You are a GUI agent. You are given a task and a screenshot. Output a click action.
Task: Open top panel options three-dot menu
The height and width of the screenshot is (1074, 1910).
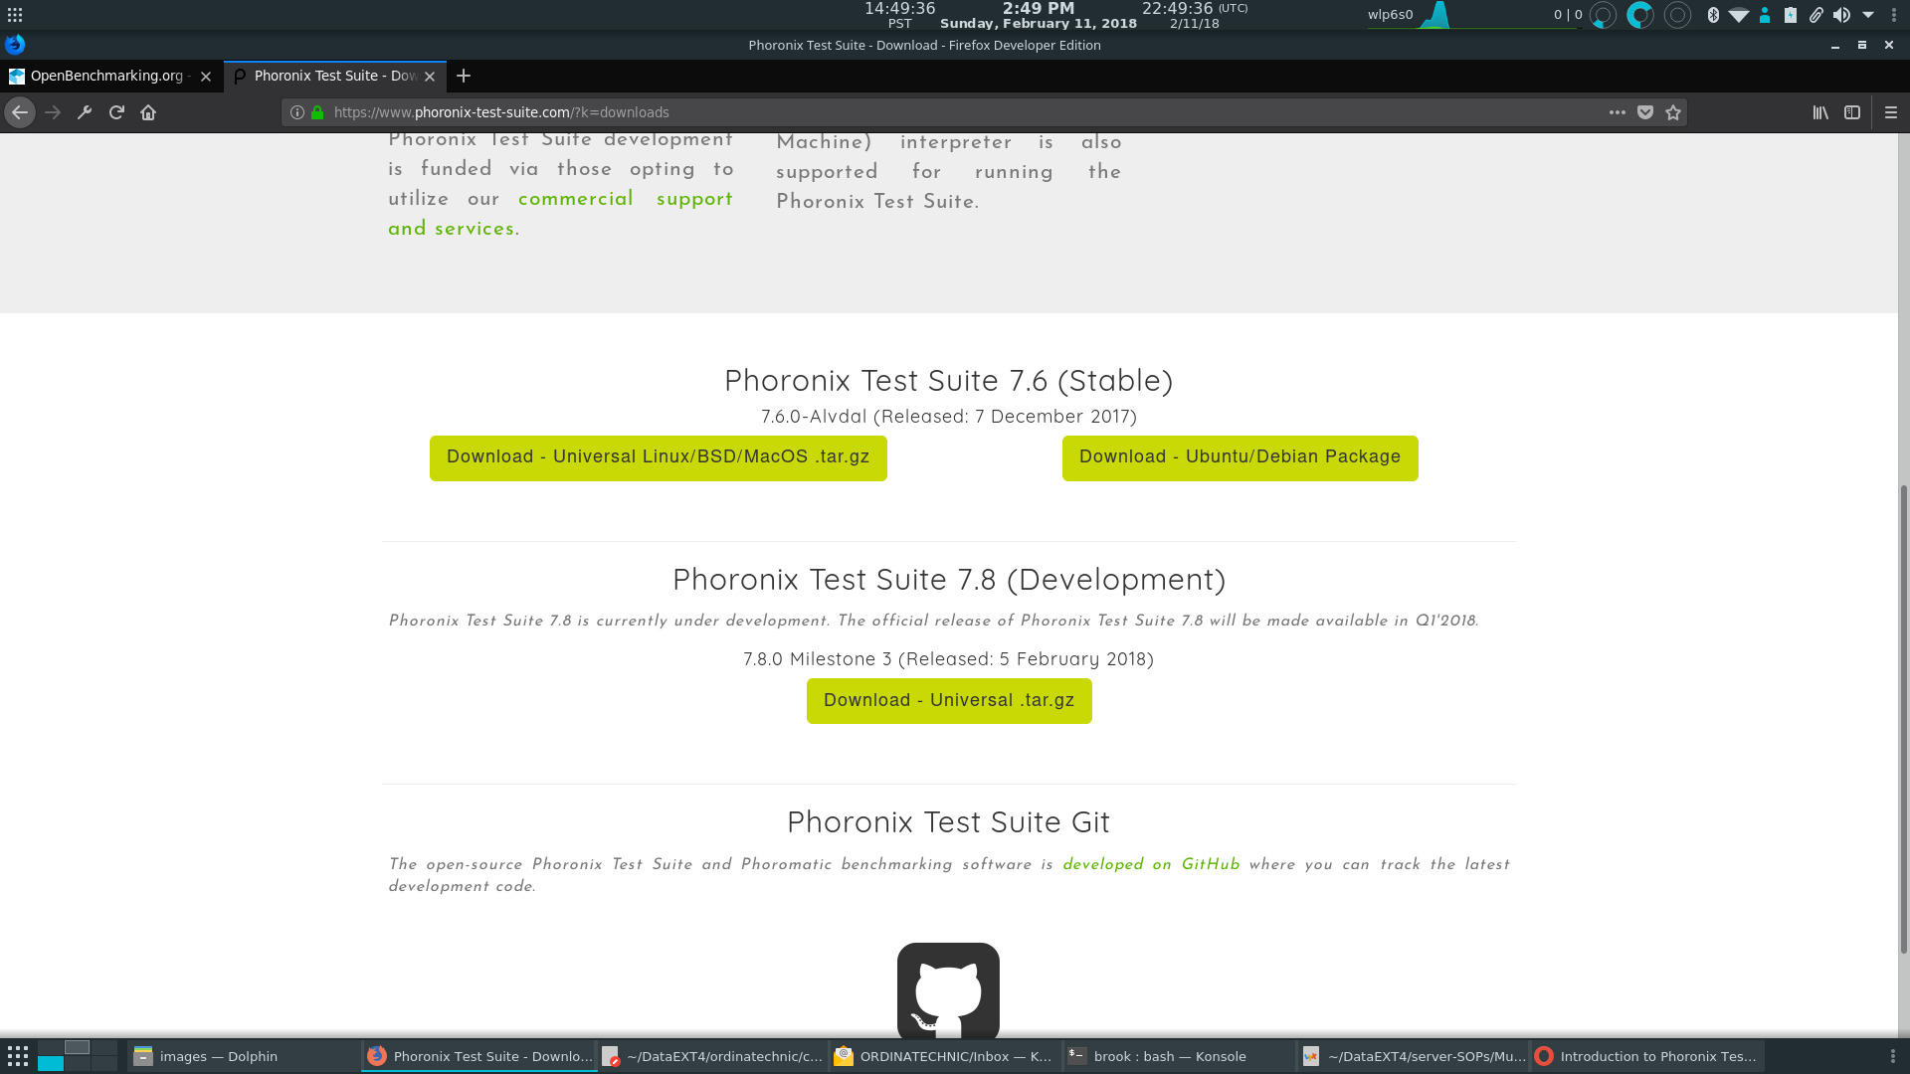tap(1893, 15)
